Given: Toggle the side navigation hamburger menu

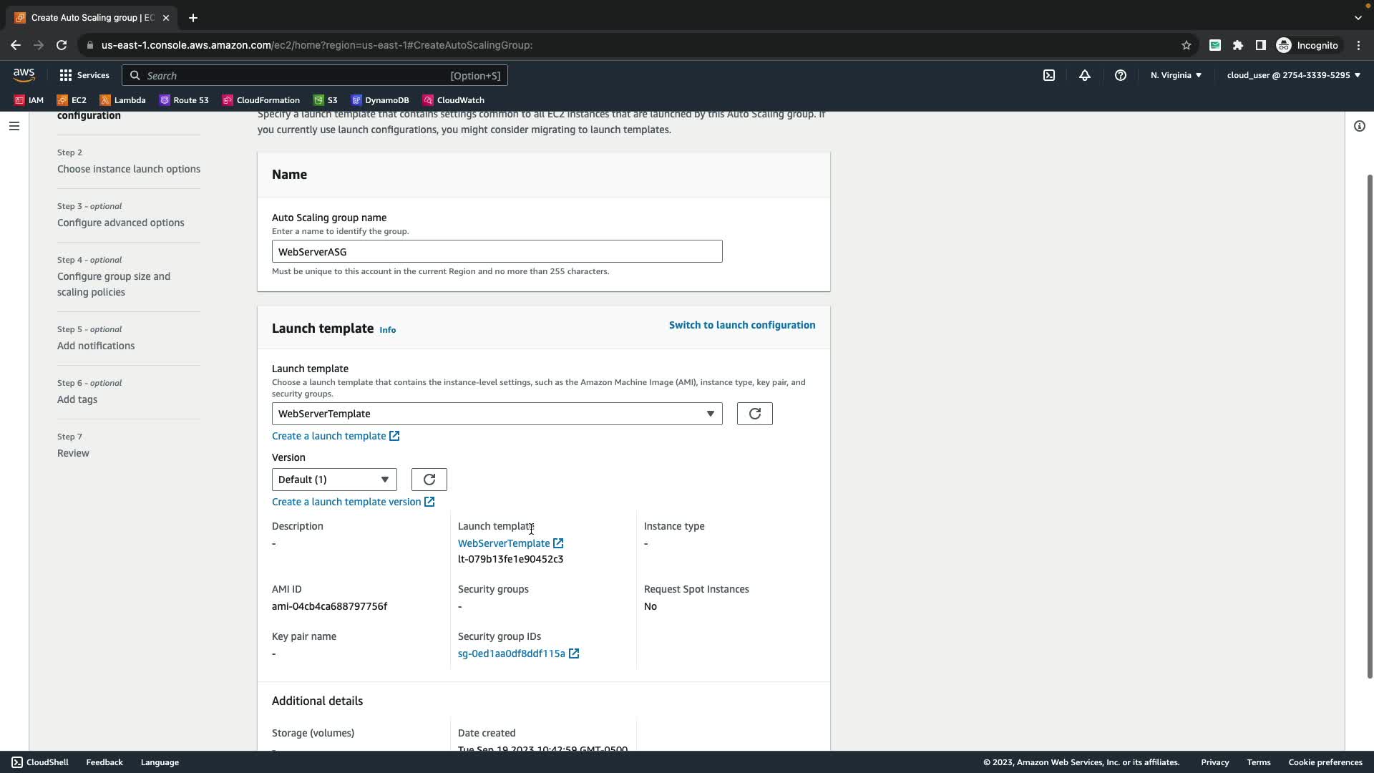Looking at the screenshot, I should (x=14, y=126).
